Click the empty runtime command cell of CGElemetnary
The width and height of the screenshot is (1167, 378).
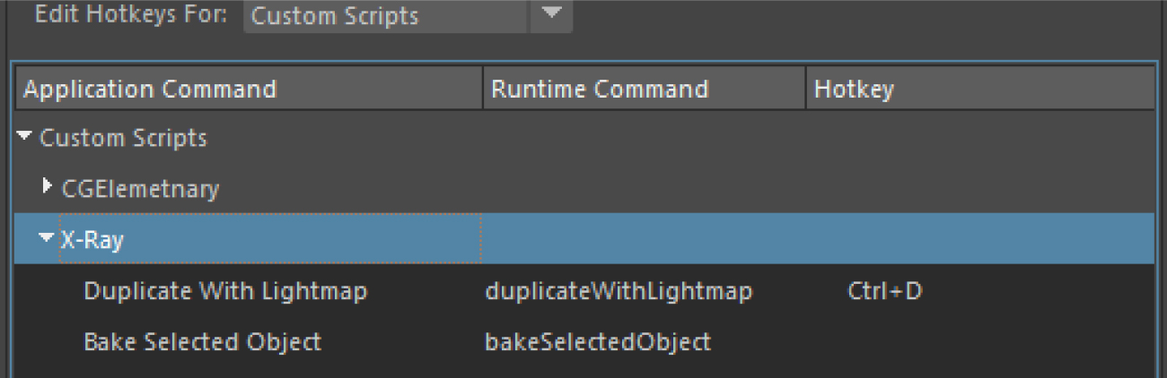point(644,188)
